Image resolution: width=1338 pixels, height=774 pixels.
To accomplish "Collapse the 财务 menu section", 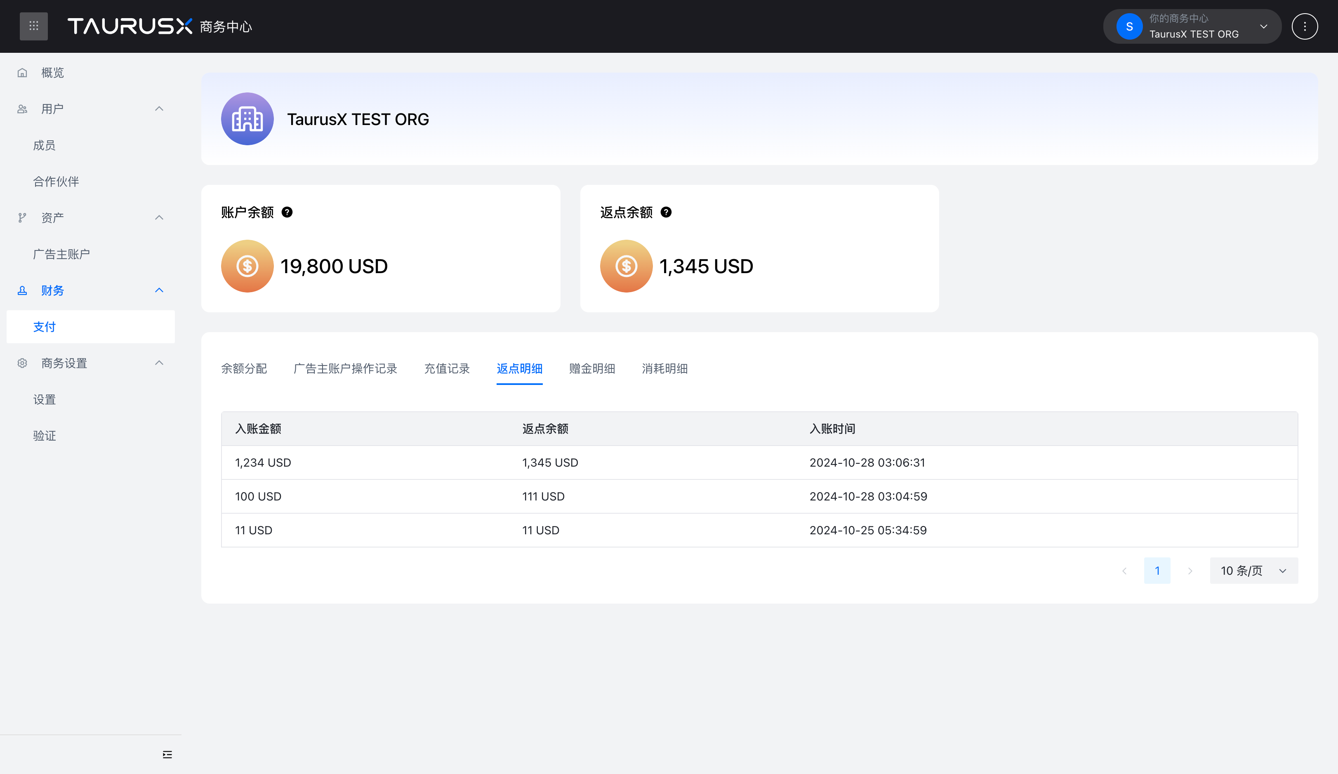I will point(159,290).
